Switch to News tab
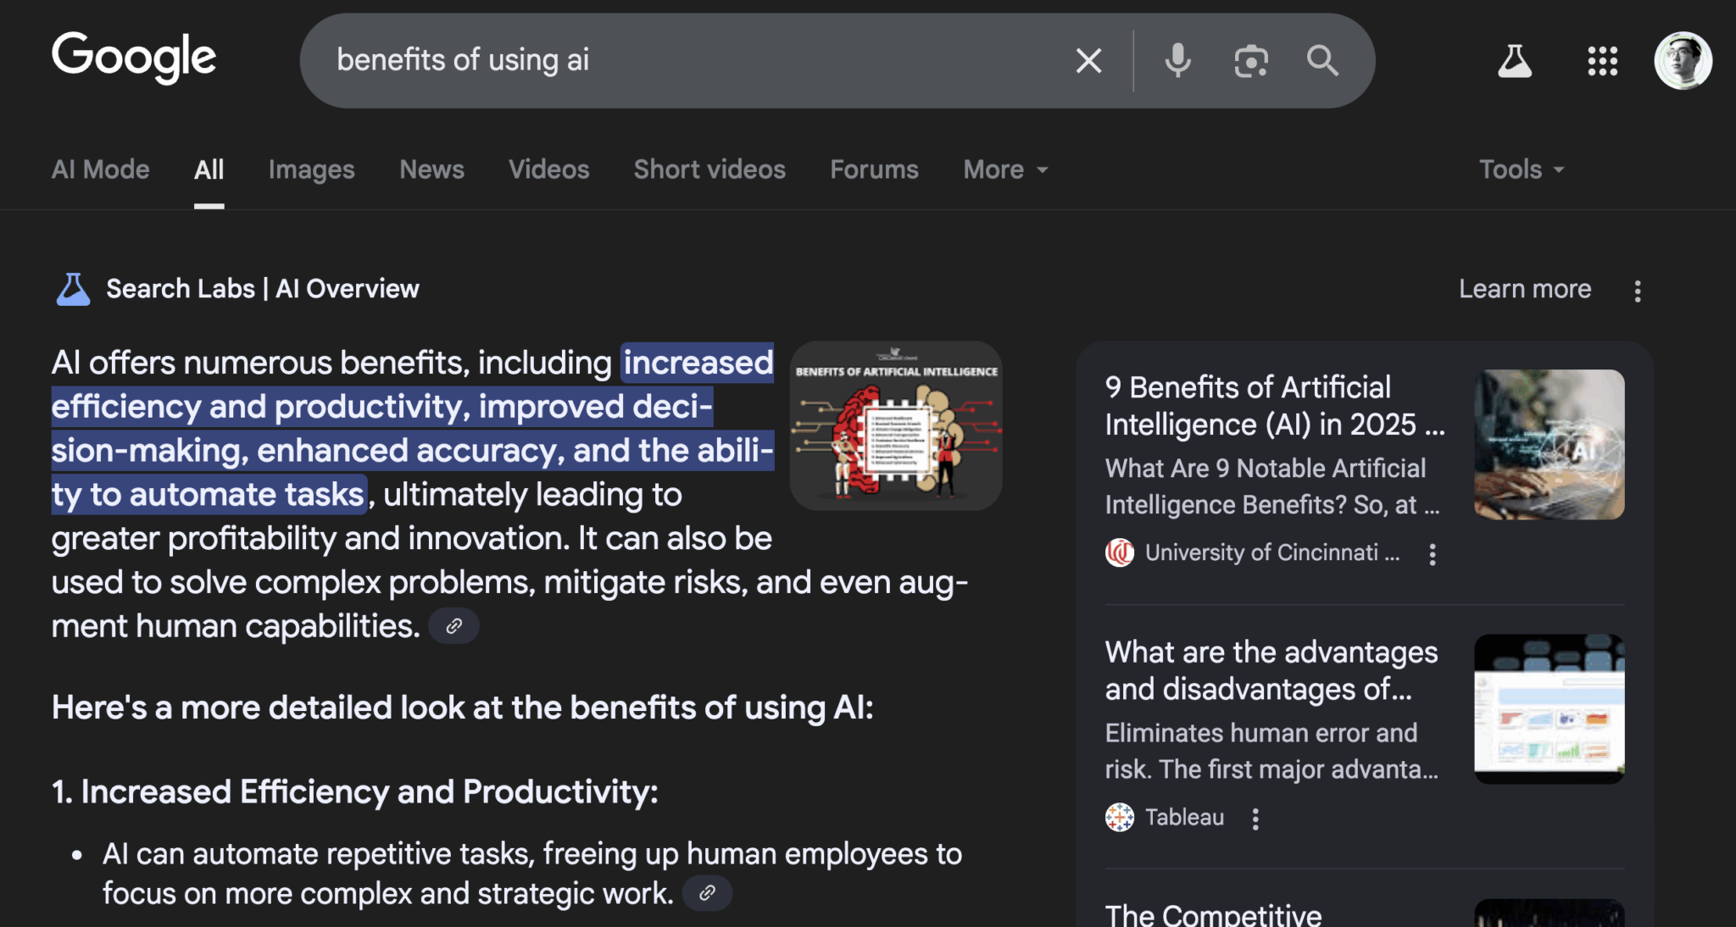 point(431,169)
